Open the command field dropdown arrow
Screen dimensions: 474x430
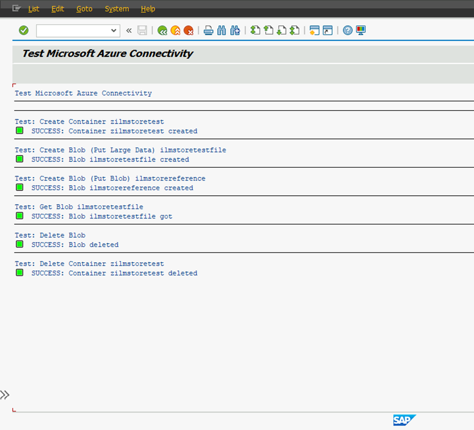(x=114, y=30)
